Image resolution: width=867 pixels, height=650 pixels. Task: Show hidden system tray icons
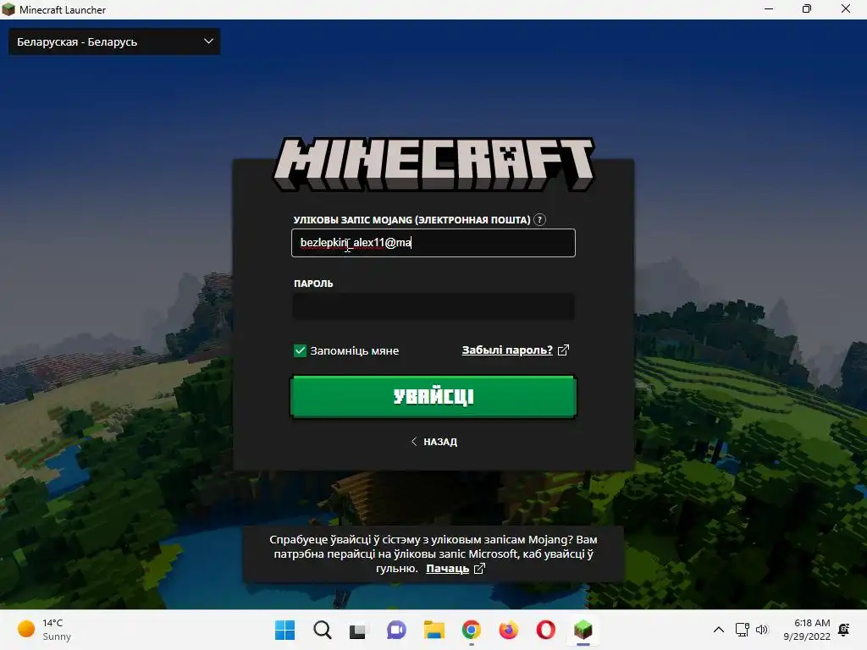(718, 630)
